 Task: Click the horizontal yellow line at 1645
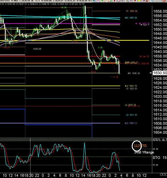(x=75, y=40)
